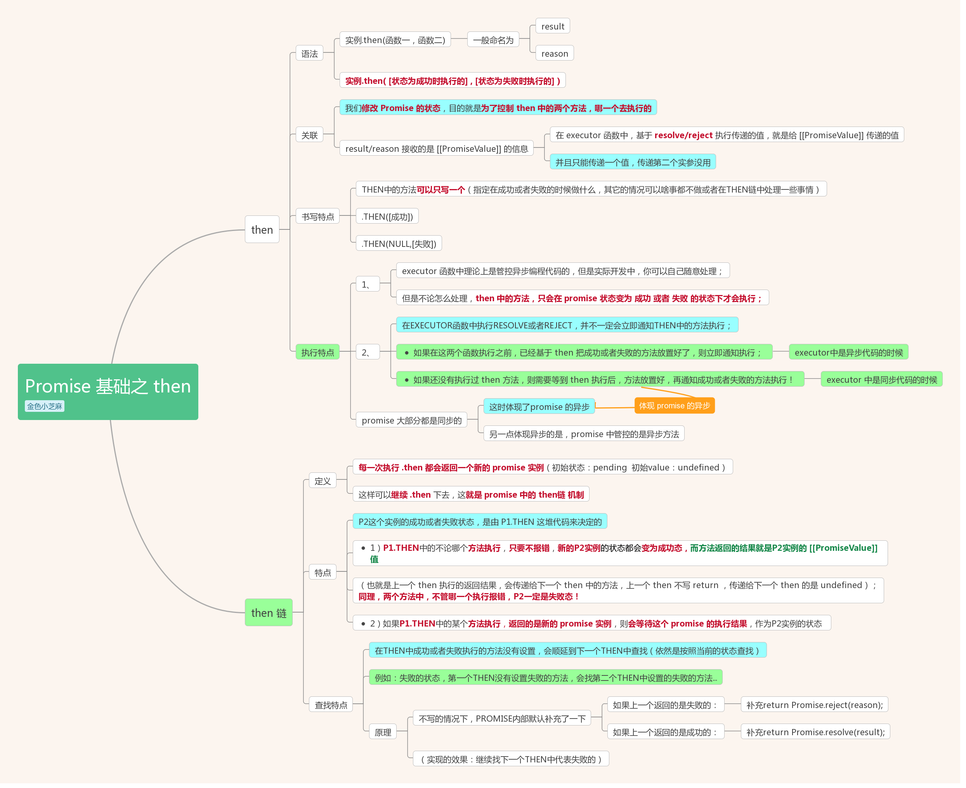Viewport: 966px width, 788px height.
Task: Select the '.THEN(NULL,[失败])' node
Action: [398, 244]
